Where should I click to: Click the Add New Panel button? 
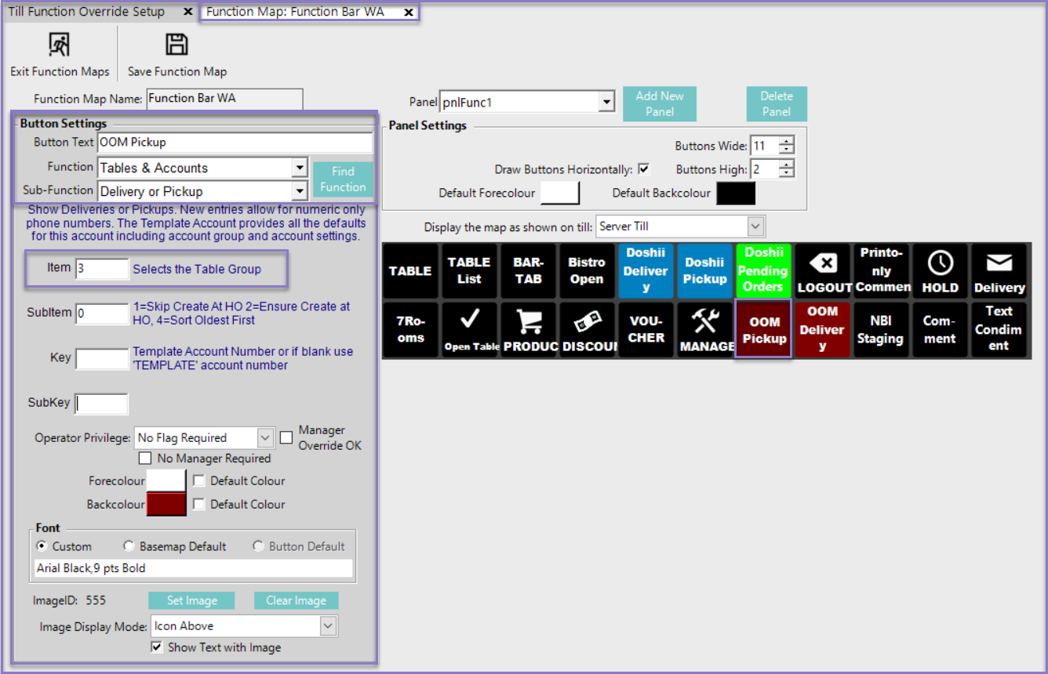659,103
